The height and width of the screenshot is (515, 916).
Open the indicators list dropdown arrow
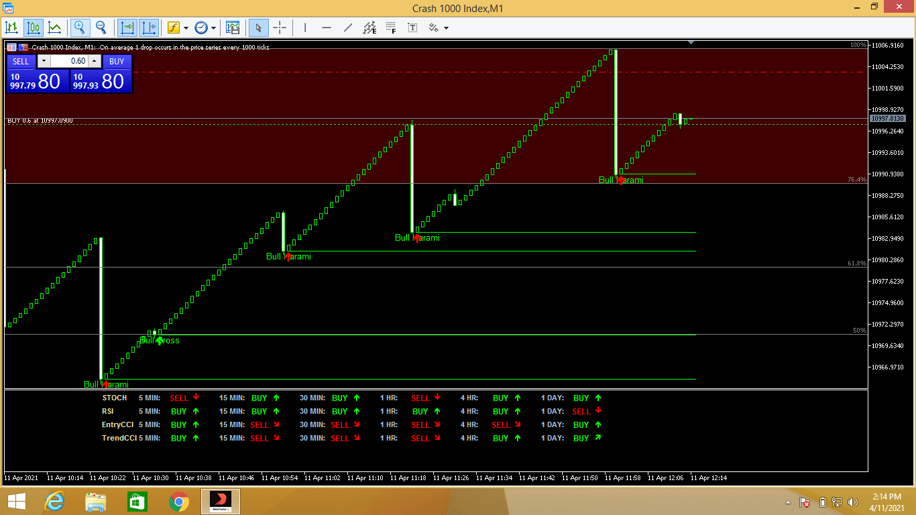point(186,28)
